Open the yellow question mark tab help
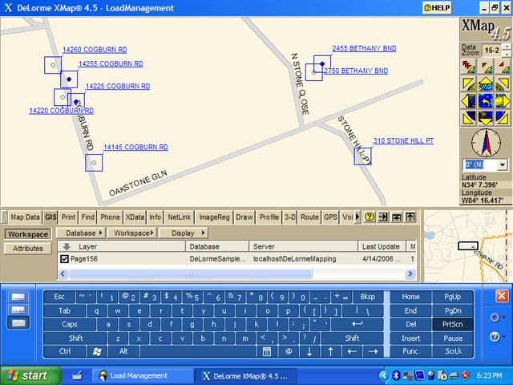The height and width of the screenshot is (385, 513). click(x=370, y=217)
